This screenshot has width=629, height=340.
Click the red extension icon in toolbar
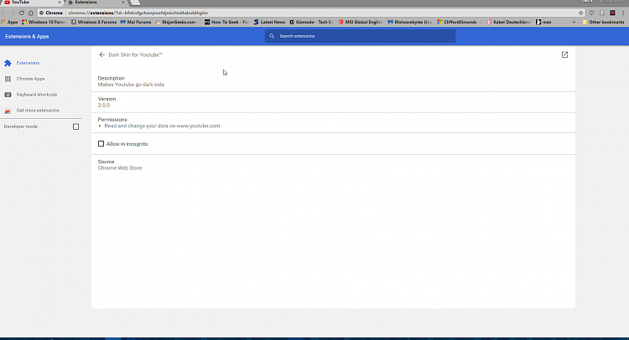click(612, 13)
